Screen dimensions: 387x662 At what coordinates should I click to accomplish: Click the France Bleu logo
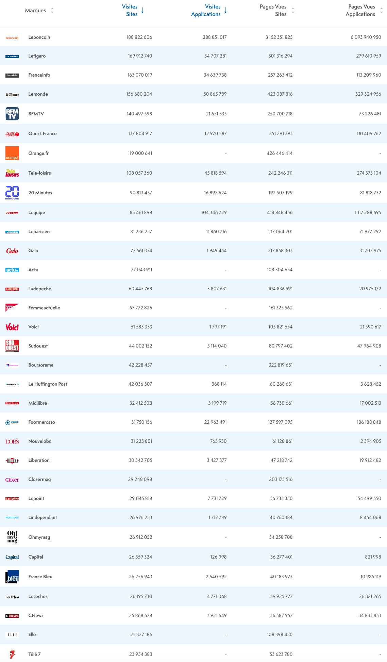point(12,577)
